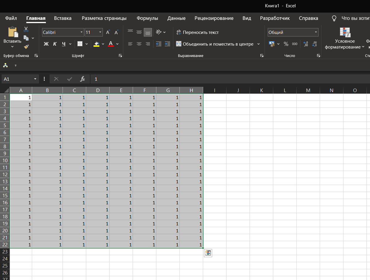
Task: Expand borders options arrow
Action: click(x=87, y=44)
